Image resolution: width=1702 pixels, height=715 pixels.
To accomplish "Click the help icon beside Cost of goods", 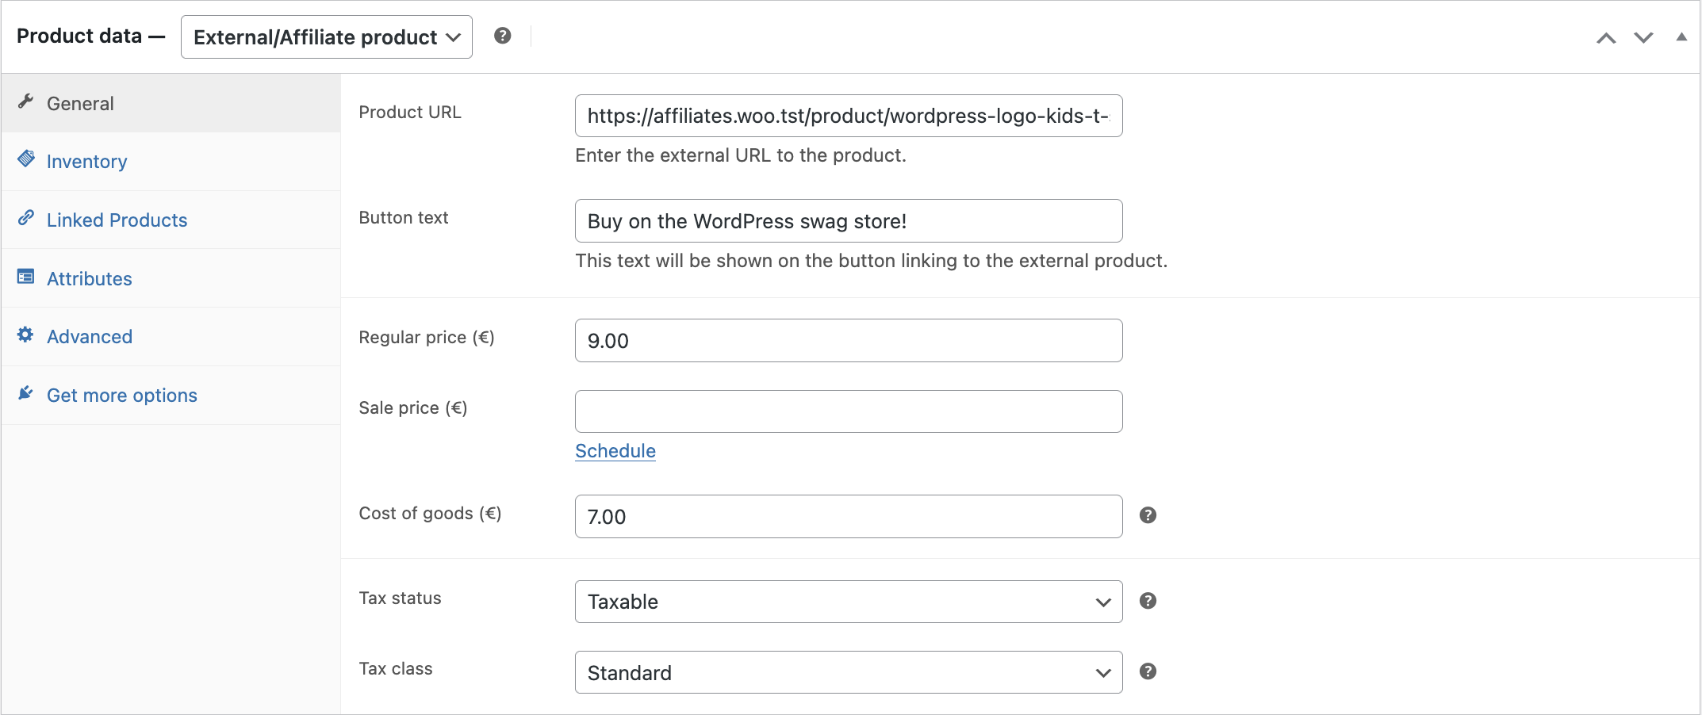I will pos(1148,515).
